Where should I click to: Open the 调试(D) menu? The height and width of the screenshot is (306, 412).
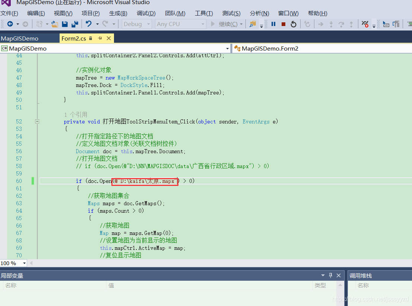[x=146, y=13]
